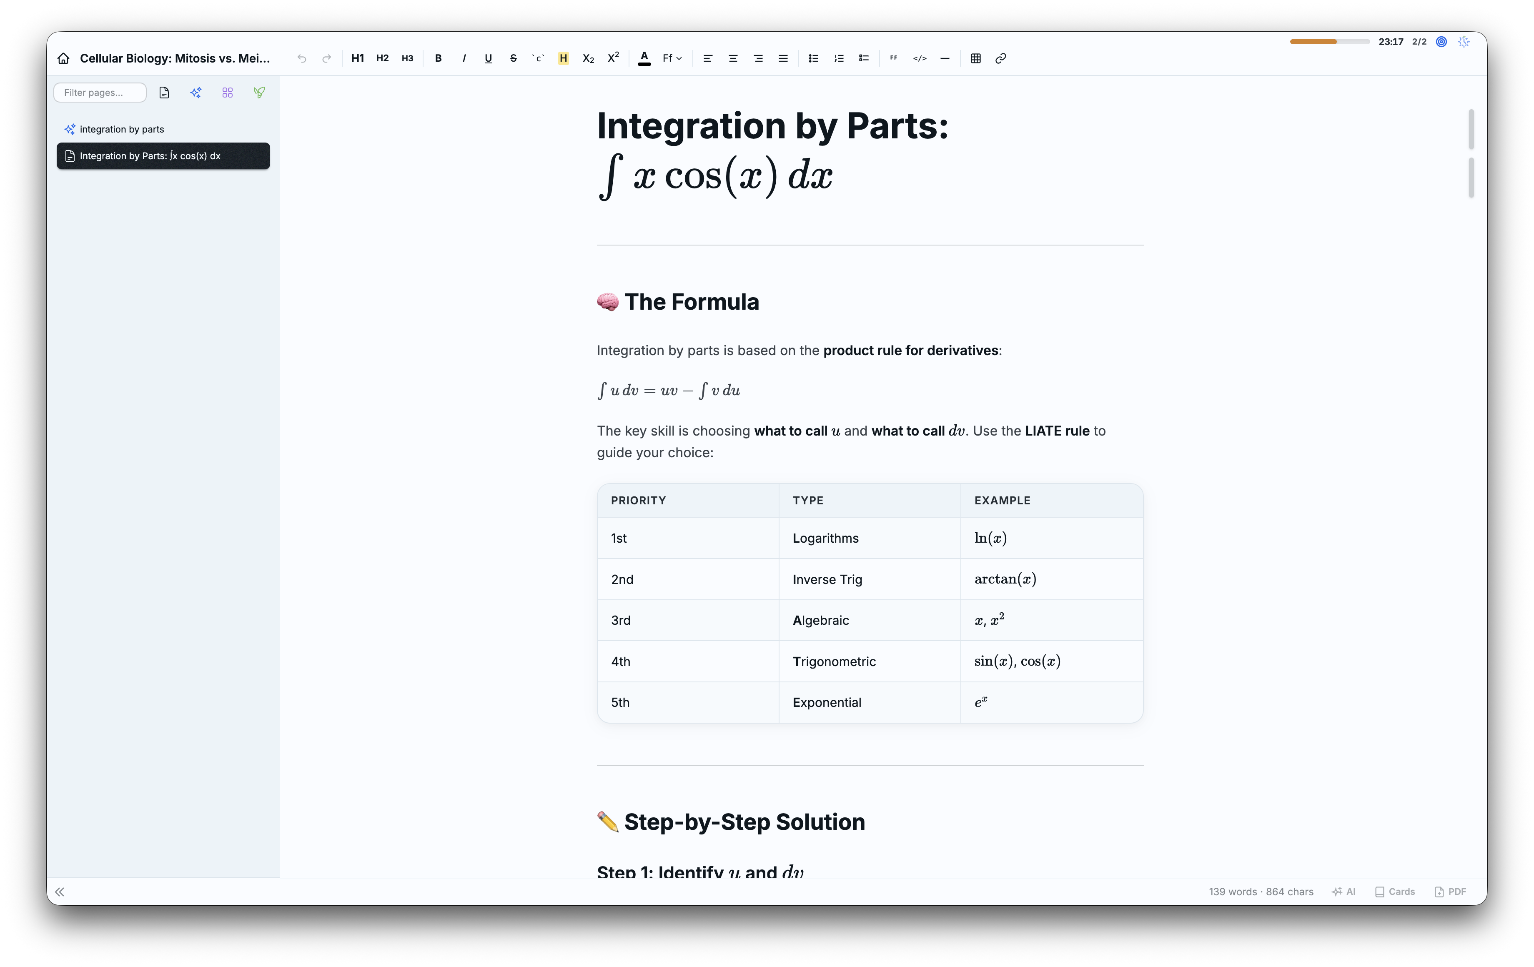1534x967 pixels.
Task: Focus the Filter pages input
Action: tap(100, 93)
